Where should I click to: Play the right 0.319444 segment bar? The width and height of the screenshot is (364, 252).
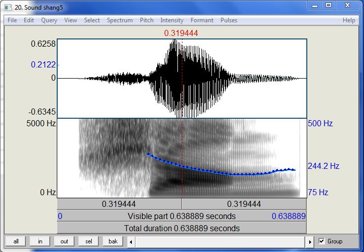[x=244, y=204]
